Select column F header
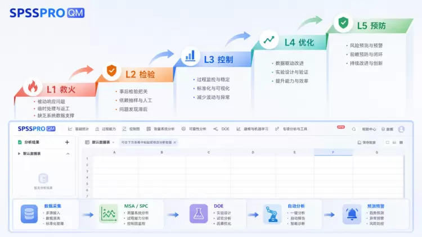Image resolution: width=422 pixels, height=237 pixels. [333, 152]
